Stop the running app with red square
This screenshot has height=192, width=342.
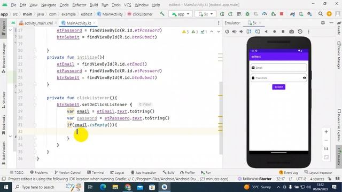tap(282, 14)
